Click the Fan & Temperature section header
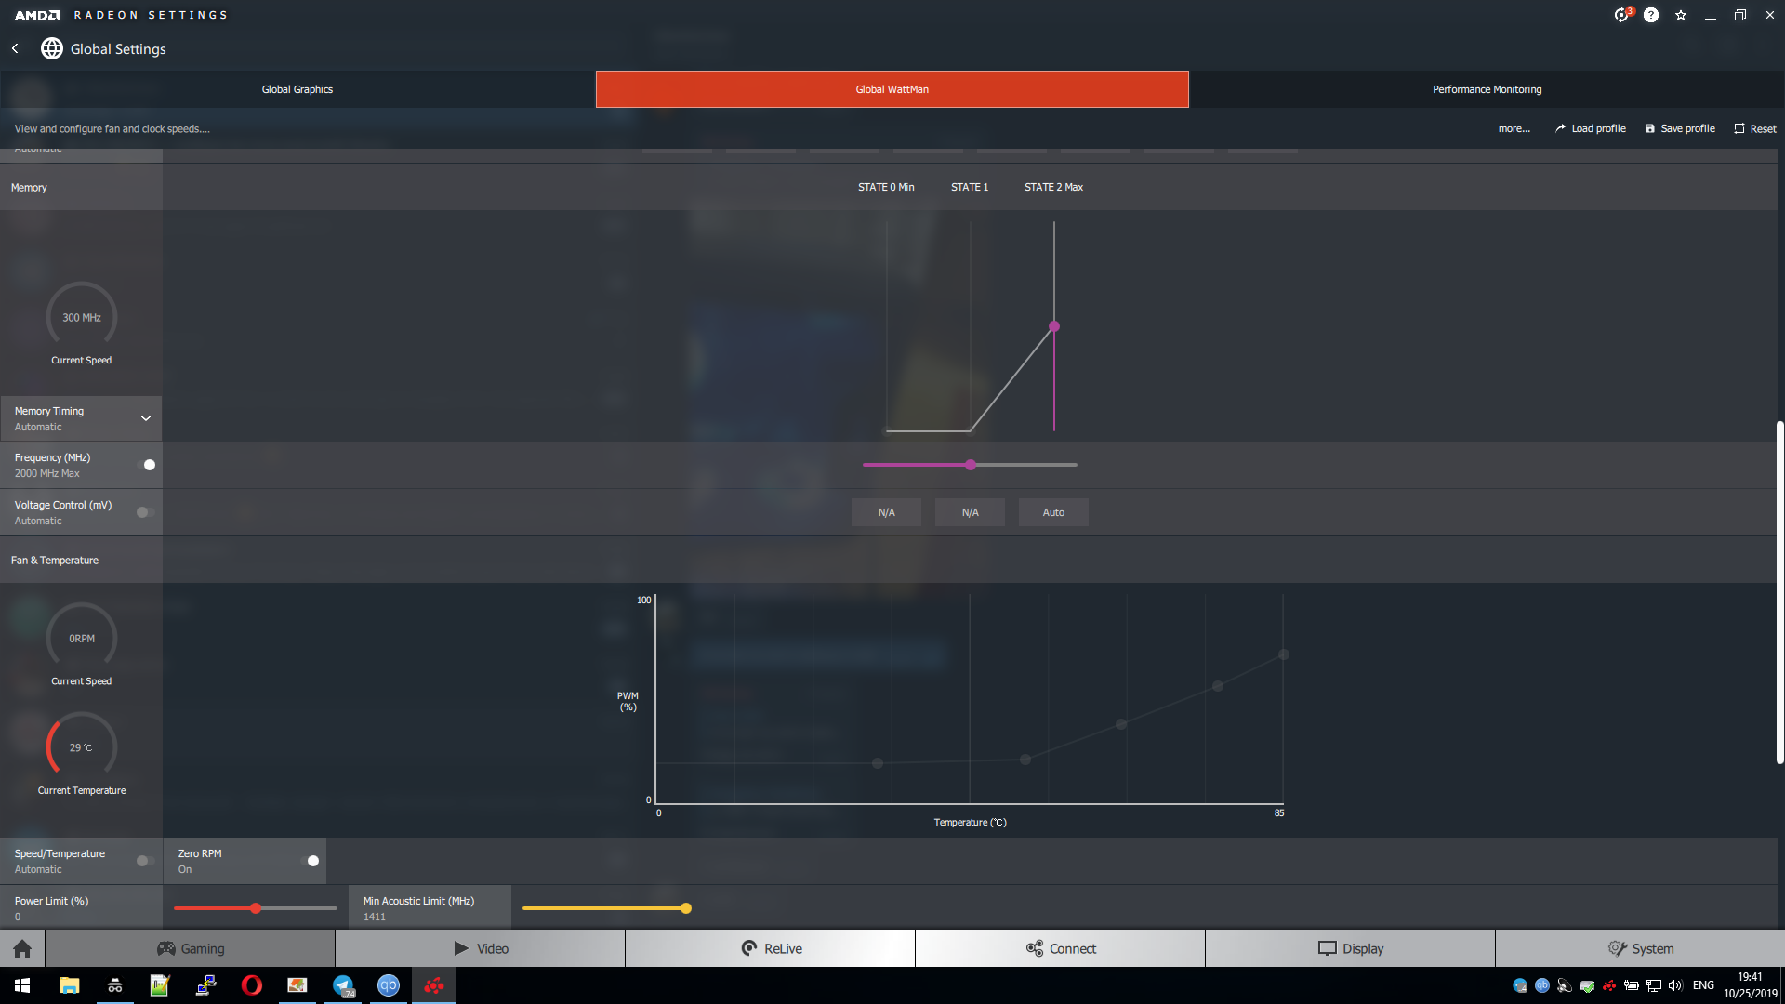 55,561
